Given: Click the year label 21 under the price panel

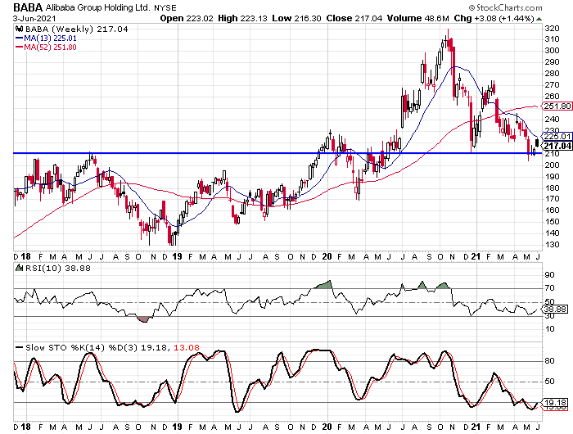Looking at the screenshot, I should [x=476, y=256].
